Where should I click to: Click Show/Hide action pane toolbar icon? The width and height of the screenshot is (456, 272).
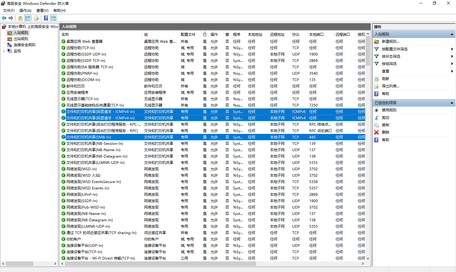53,18
